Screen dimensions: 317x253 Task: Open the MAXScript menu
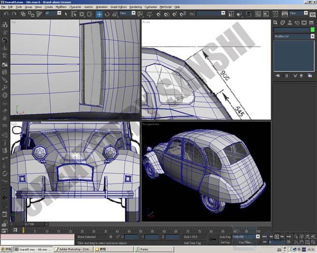coord(165,7)
